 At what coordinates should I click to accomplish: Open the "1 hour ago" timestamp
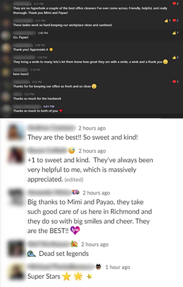pos(118,267)
